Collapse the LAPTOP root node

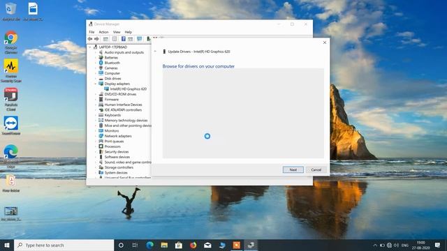[90, 47]
